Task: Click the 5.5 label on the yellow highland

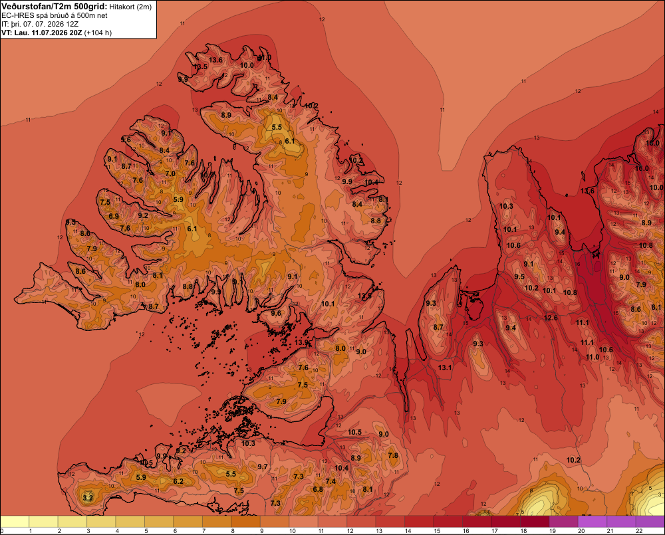Action: pyautogui.click(x=277, y=127)
